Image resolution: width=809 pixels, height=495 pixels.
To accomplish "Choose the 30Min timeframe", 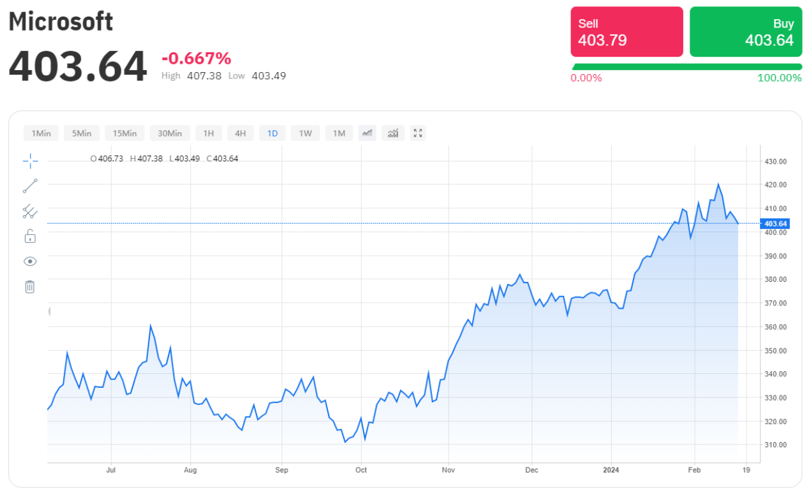I will [170, 133].
